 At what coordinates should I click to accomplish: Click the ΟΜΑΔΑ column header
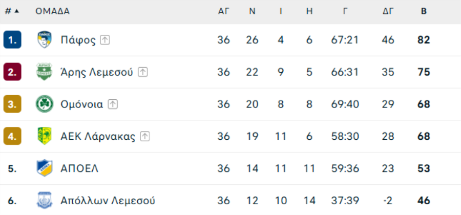[x=53, y=11]
